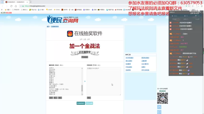Open the 新浪微博 bookmark
204x114 pixels.
[118, 10]
